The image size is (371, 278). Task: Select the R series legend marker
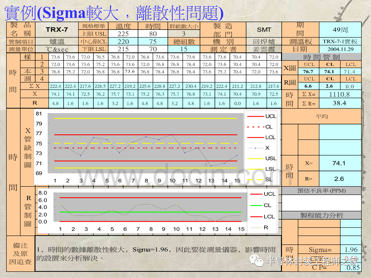(x=256, y=228)
